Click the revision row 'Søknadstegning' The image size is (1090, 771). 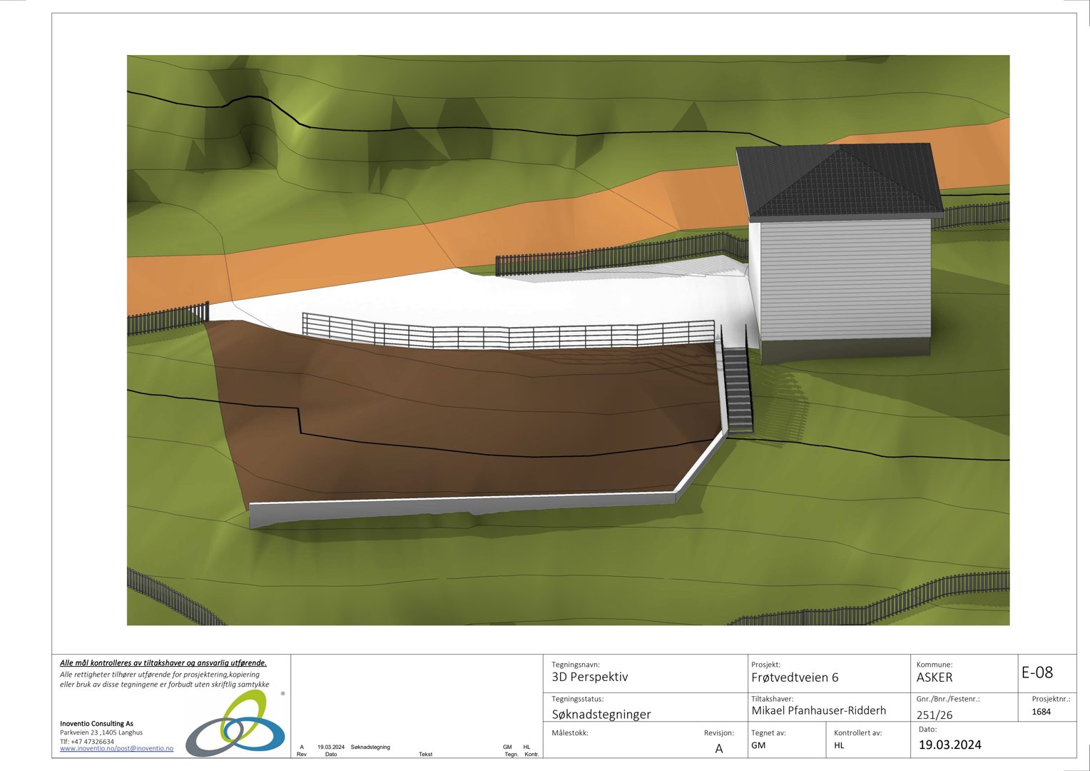click(370, 746)
